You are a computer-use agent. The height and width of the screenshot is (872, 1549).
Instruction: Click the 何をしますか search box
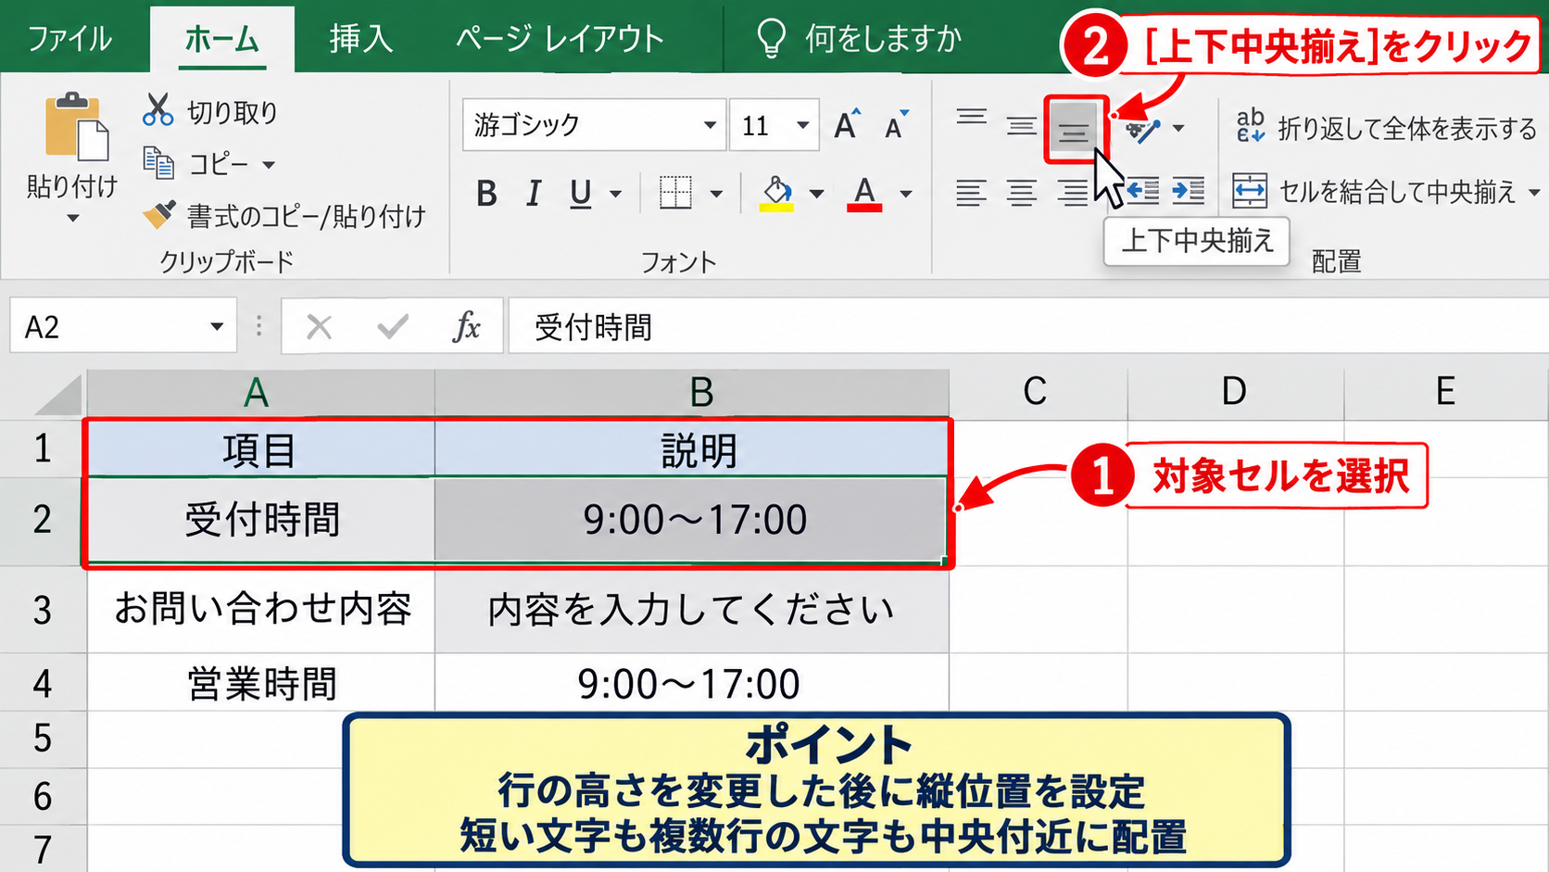point(860,39)
